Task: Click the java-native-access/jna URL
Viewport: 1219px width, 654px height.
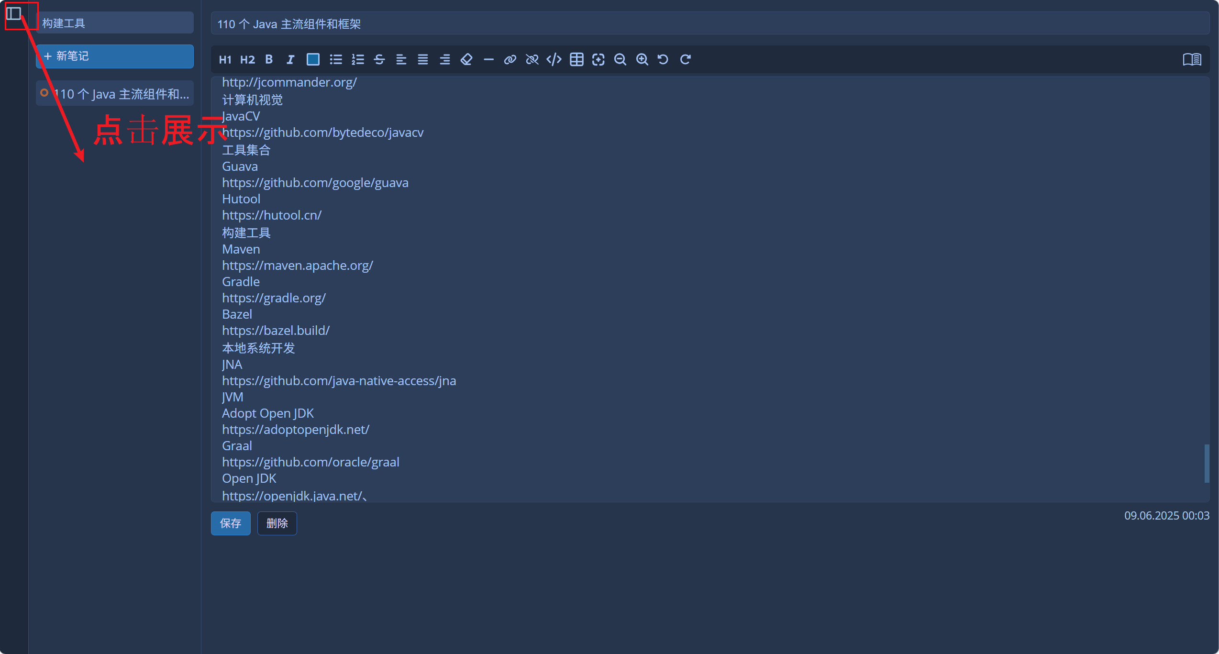Action: coord(339,381)
